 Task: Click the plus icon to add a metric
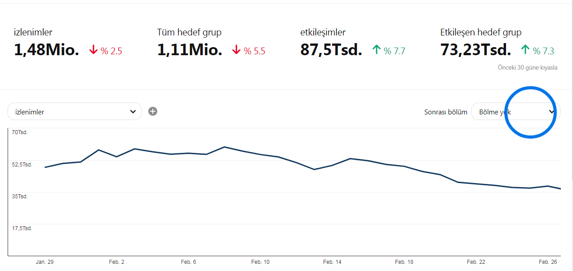point(153,111)
